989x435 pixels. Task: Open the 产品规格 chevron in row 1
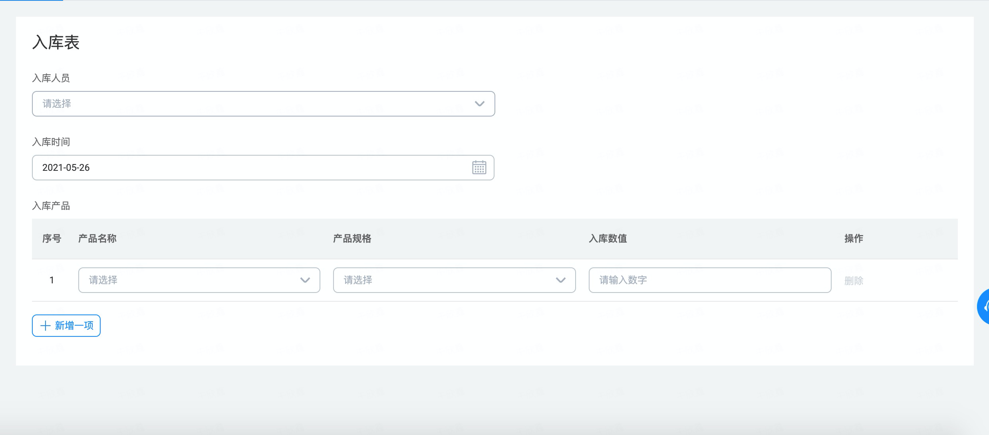click(x=560, y=280)
